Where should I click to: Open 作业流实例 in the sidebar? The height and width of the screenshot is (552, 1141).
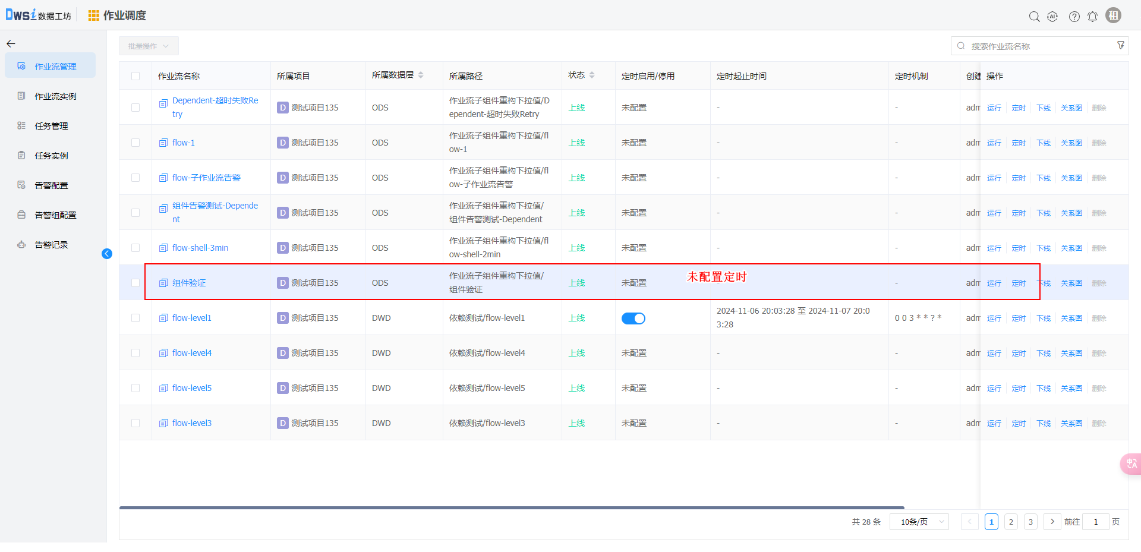point(55,96)
